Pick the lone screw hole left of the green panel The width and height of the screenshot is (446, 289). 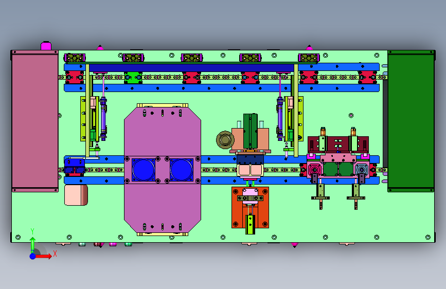[x=351, y=116]
